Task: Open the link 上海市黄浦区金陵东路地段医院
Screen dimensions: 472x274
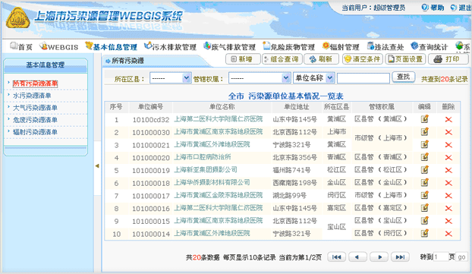Action: 219,195
